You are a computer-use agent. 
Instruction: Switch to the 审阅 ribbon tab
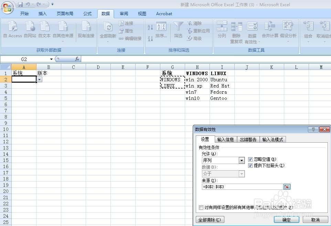124,14
